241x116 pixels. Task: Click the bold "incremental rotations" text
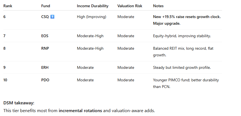(x=80, y=111)
